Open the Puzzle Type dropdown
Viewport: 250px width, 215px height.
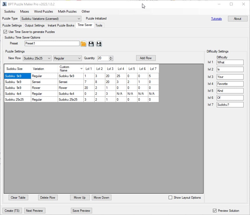(79, 19)
